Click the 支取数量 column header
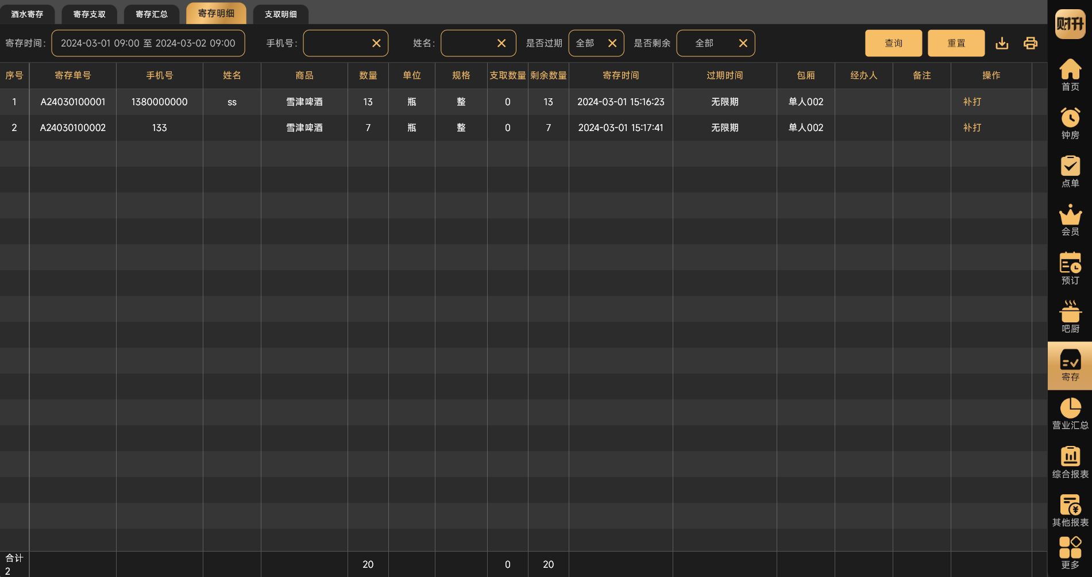 point(508,75)
